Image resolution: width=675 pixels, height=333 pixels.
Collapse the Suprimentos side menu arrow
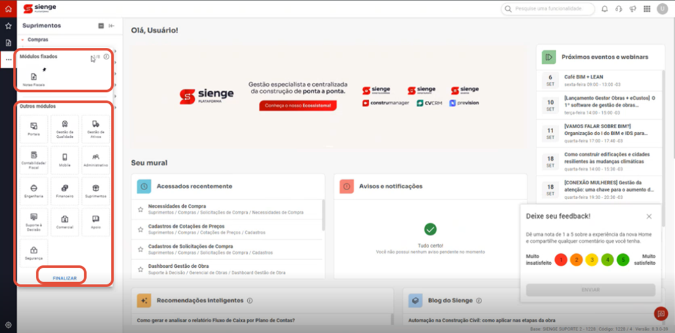tap(112, 26)
